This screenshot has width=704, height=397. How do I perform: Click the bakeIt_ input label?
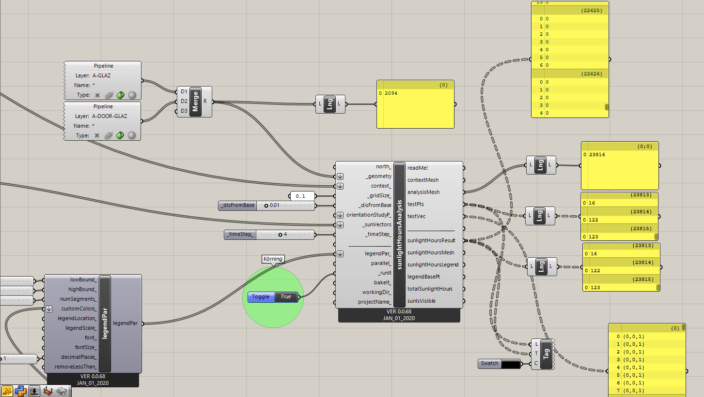click(383, 282)
